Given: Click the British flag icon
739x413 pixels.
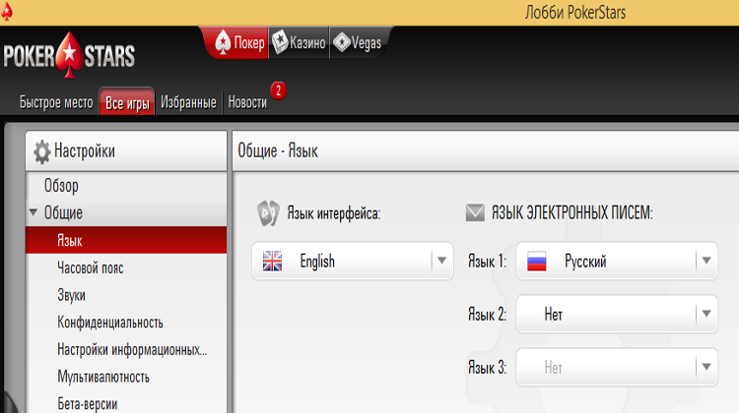Looking at the screenshot, I should point(272,262).
